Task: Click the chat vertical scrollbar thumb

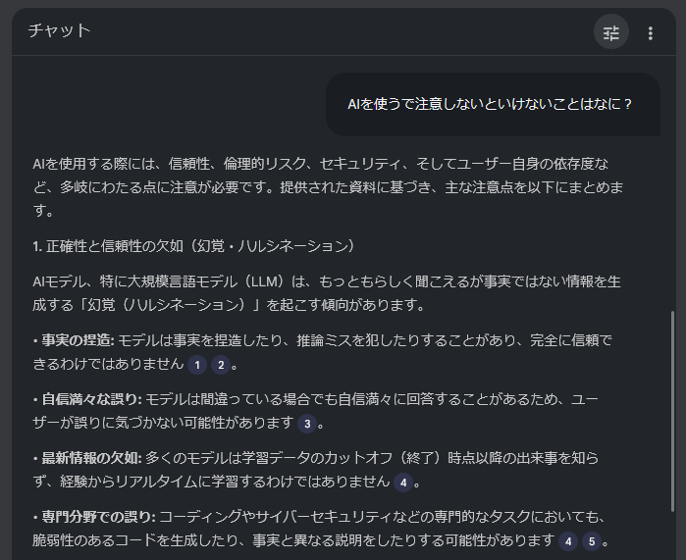Action: [x=673, y=411]
